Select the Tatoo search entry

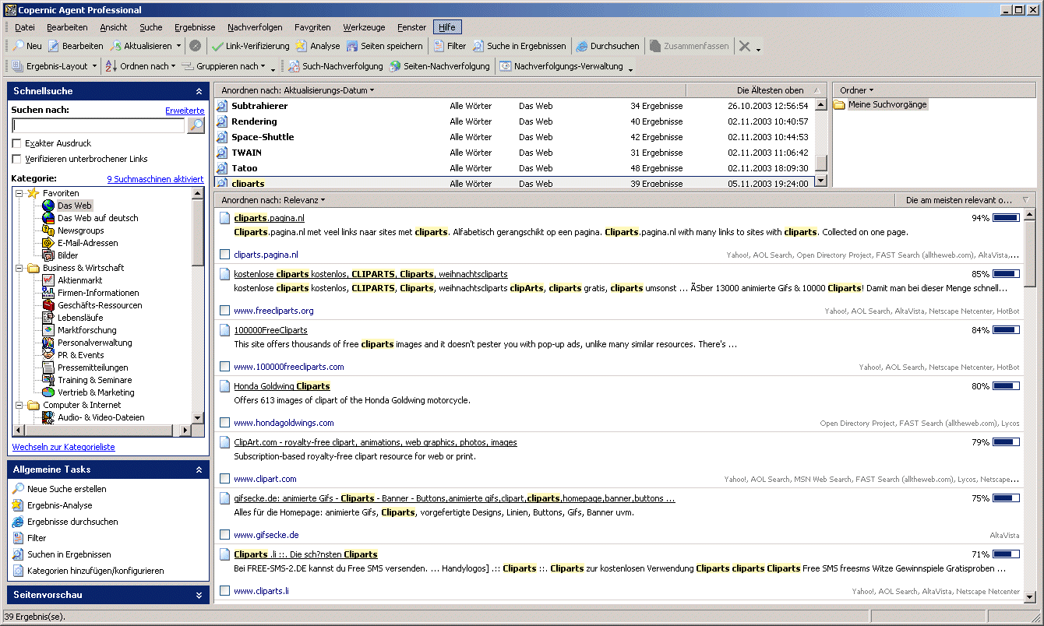coord(244,168)
